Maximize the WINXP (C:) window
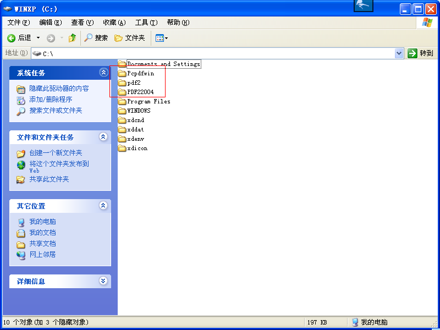The height and width of the screenshot is (330, 440). click(x=418, y=9)
